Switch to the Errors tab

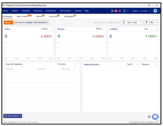[39, 16]
